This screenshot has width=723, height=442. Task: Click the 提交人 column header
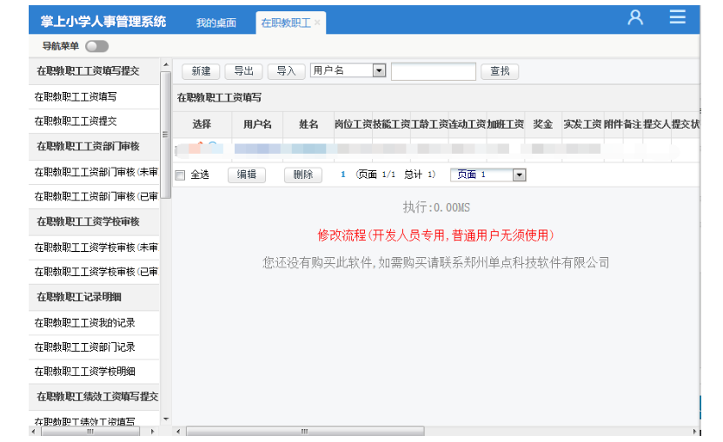click(x=657, y=124)
